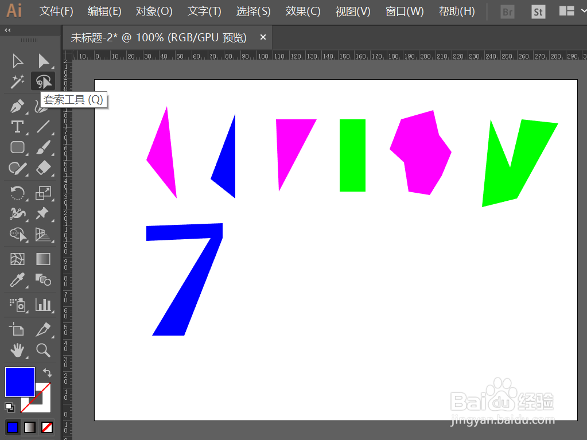Image resolution: width=587 pixels, height=440 pixels.
Task: Collapse the toolbar with double-arrow
Action: (7, 30)
